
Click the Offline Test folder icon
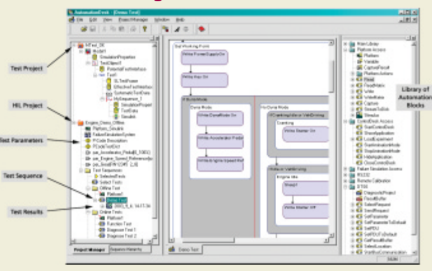[95, 188]
